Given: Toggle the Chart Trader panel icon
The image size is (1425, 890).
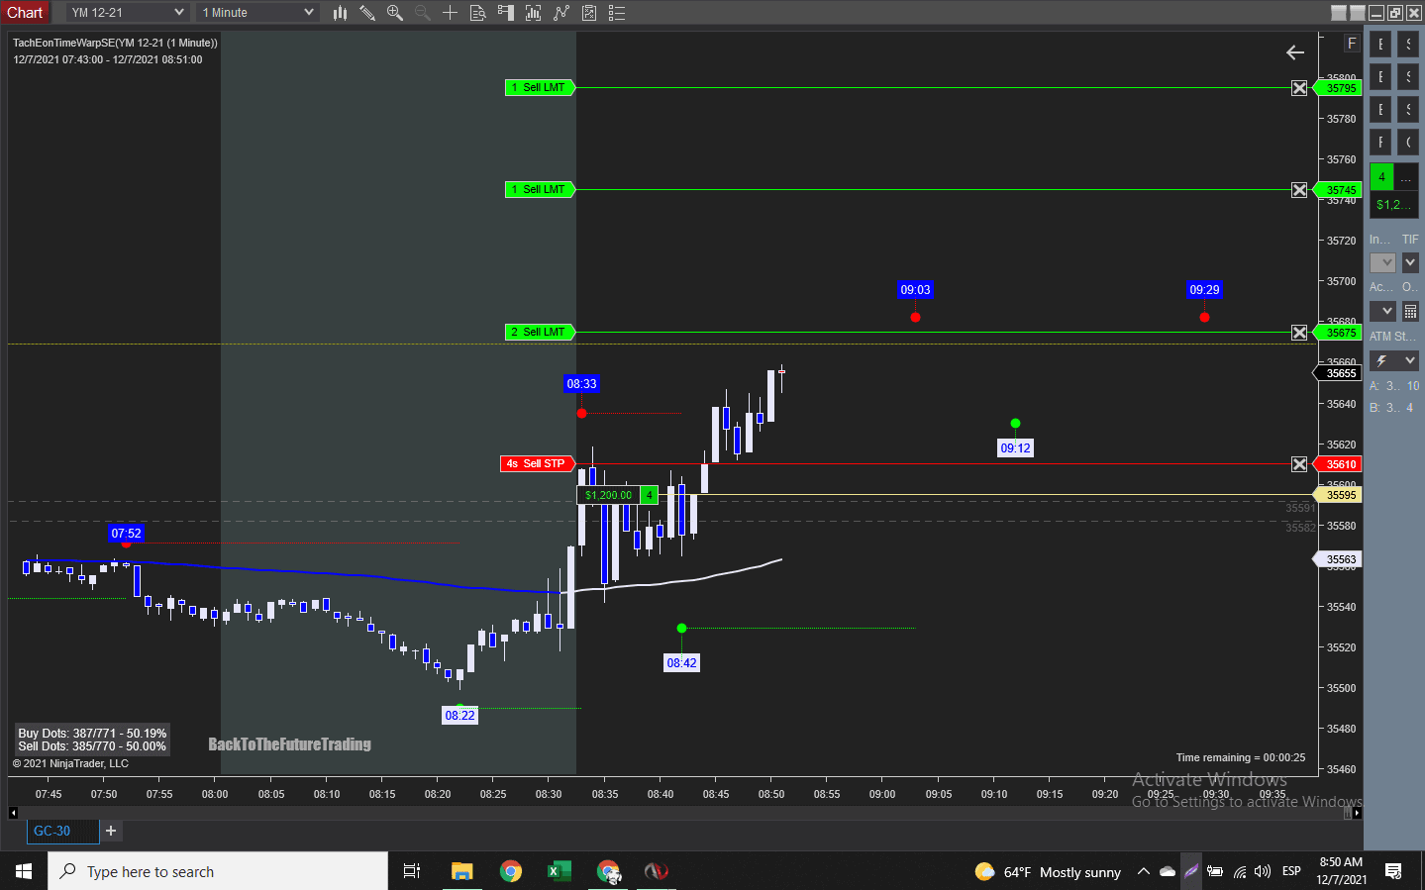Looking at the screenshot, I should point(506,13).
